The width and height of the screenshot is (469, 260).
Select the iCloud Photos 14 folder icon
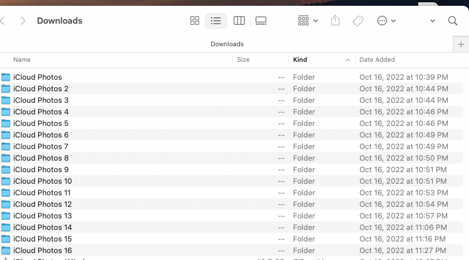click(x=6, y=227)
